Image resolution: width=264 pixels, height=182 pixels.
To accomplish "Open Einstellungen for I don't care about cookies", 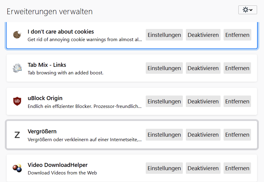I will 164,35.
